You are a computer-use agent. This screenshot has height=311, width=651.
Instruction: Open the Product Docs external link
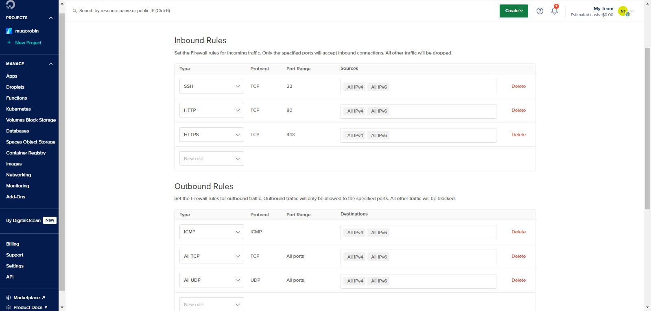pyautogui.click(x=31, y=307)
